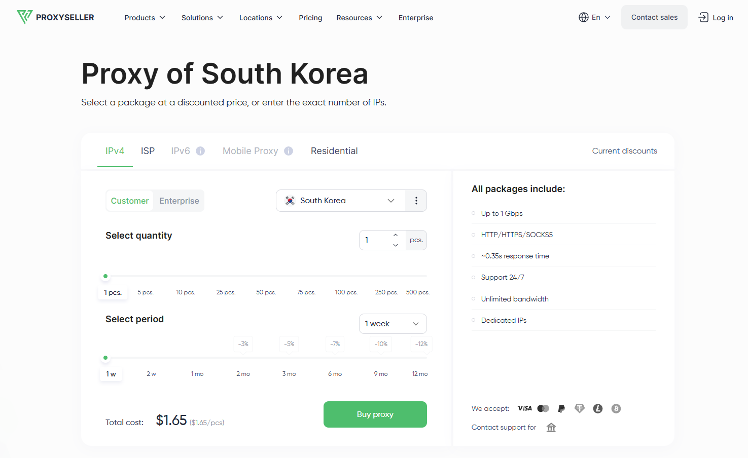
Task: Click the Proxyseller logo
Action: [x=55, y=17]
